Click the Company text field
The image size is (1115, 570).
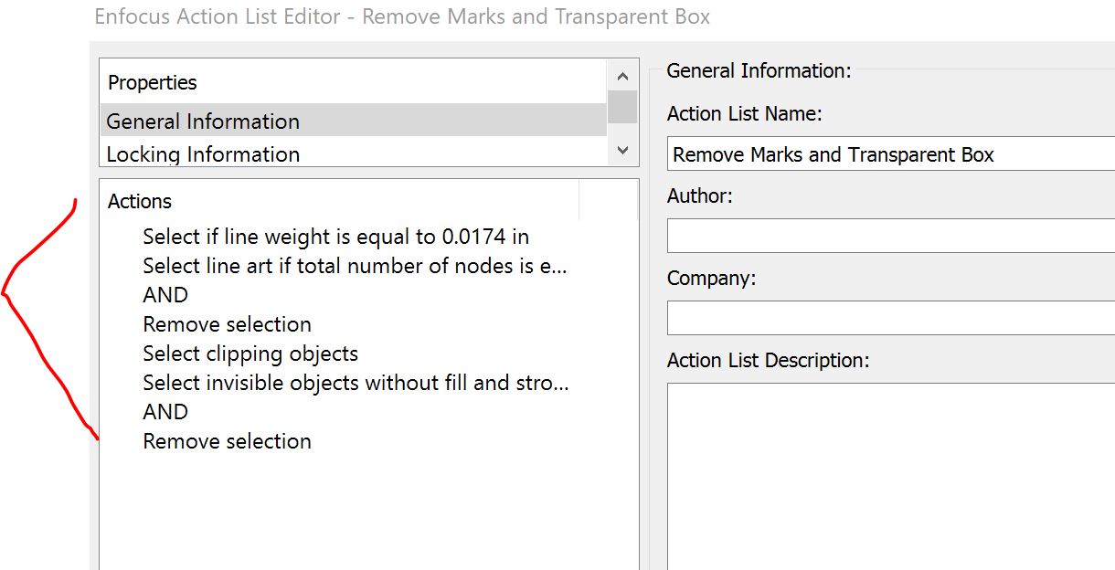click(891, 318)
